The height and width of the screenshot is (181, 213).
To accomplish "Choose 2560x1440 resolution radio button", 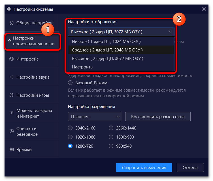I will [x=111, y=128].
